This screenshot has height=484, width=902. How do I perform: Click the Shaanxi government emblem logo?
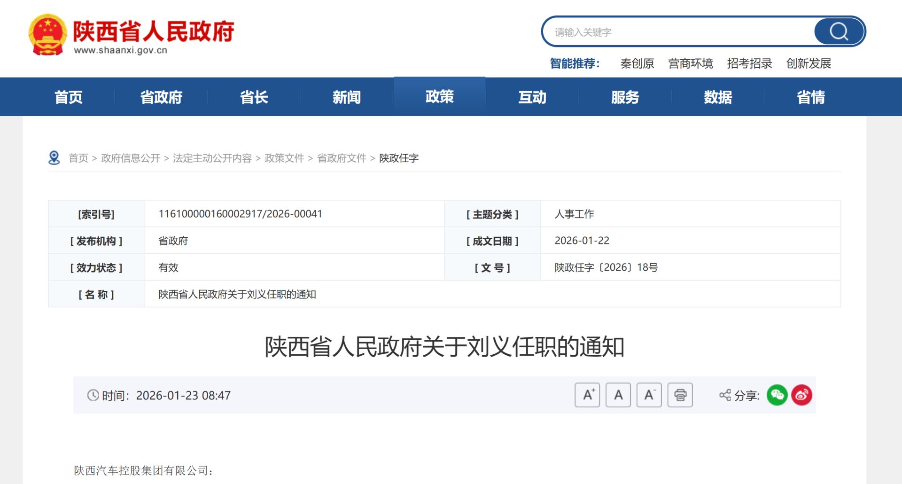click(47, 33)
